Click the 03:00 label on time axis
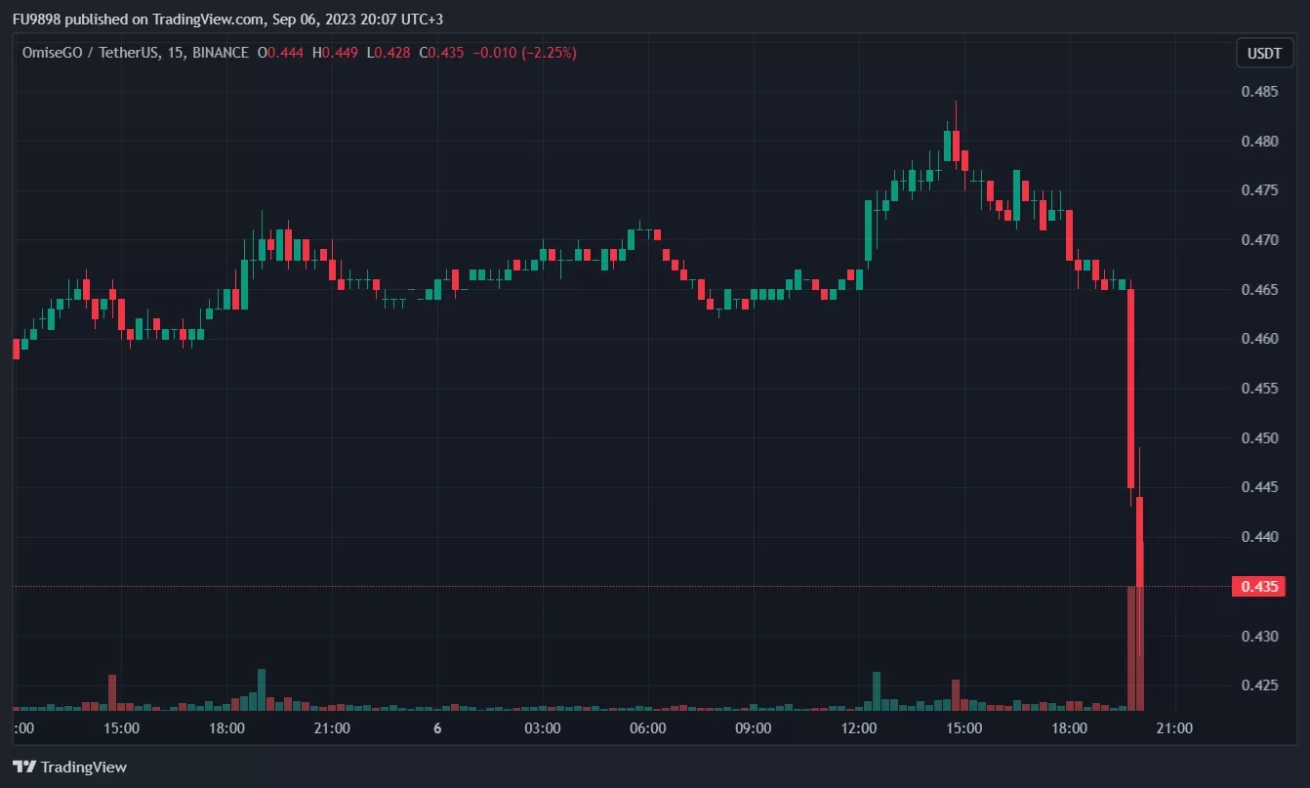This screenshot has height=788, width=1310. pyautogui.click(x=542, y=727)
